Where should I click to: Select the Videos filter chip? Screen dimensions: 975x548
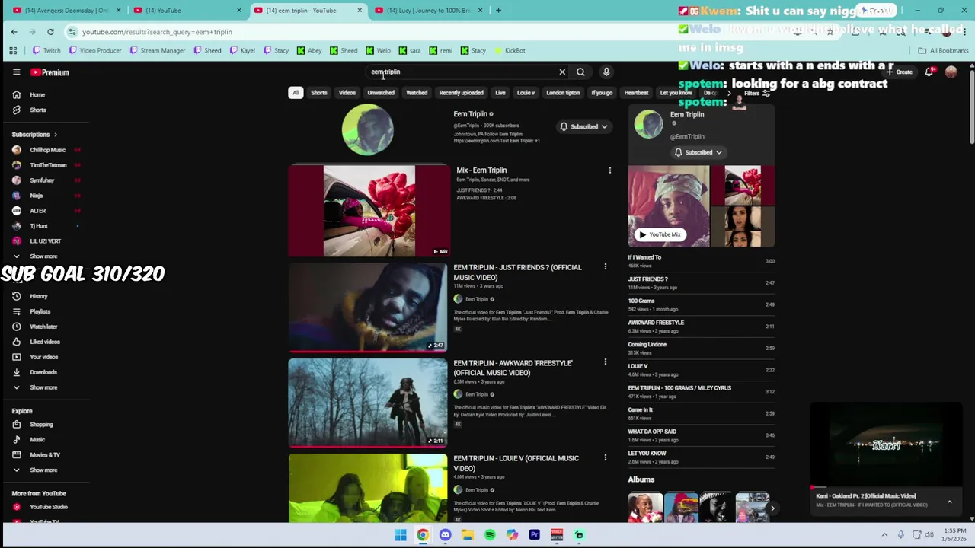[347, 93]
